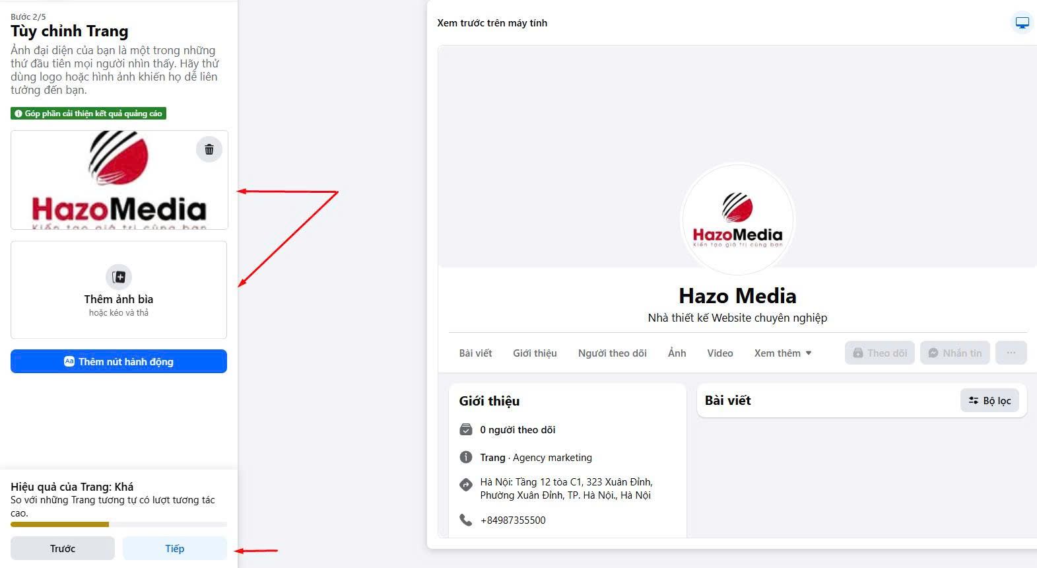The height and width of the screenshot is (568, 1037).
Task: Click the Hiệu quả của Trang: Khá heading
Action: tap(72, 487)
